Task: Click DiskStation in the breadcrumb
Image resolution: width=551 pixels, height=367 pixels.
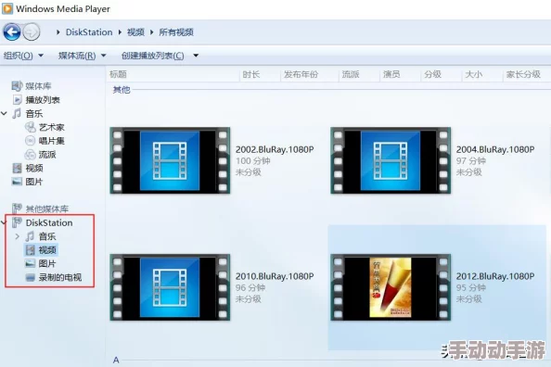Action: tap(89, 32)
